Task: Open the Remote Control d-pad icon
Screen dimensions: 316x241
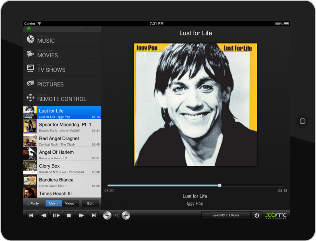Action: point(31,97)
